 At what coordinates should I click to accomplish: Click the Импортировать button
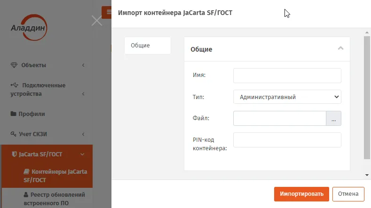point(301,194)
